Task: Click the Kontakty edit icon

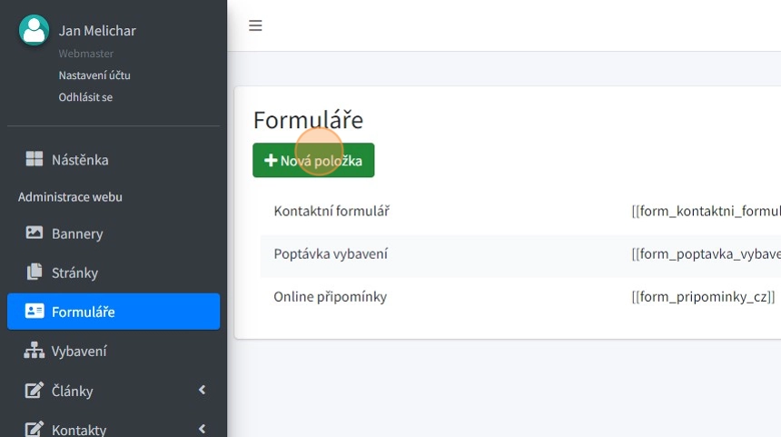Action: pos(35,430)
